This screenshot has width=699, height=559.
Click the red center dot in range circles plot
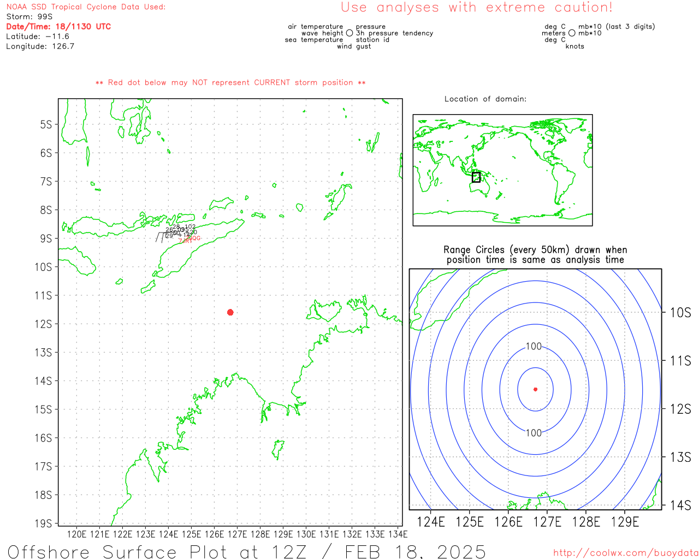(x=535, y=389)
